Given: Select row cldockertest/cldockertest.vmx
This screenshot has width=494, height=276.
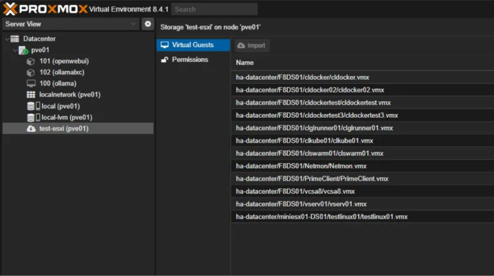Looking at the screenshot, I should 363,102.
